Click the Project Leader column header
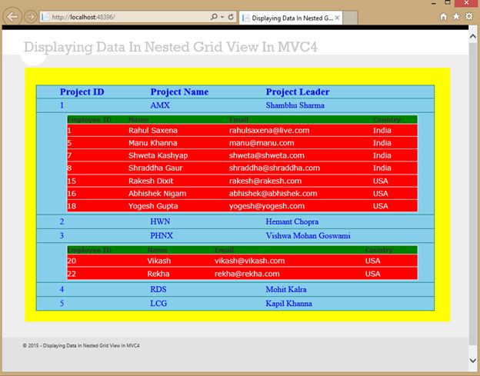Screen dimensions: 480x376 pyautogui.click(x=298, y=92)
